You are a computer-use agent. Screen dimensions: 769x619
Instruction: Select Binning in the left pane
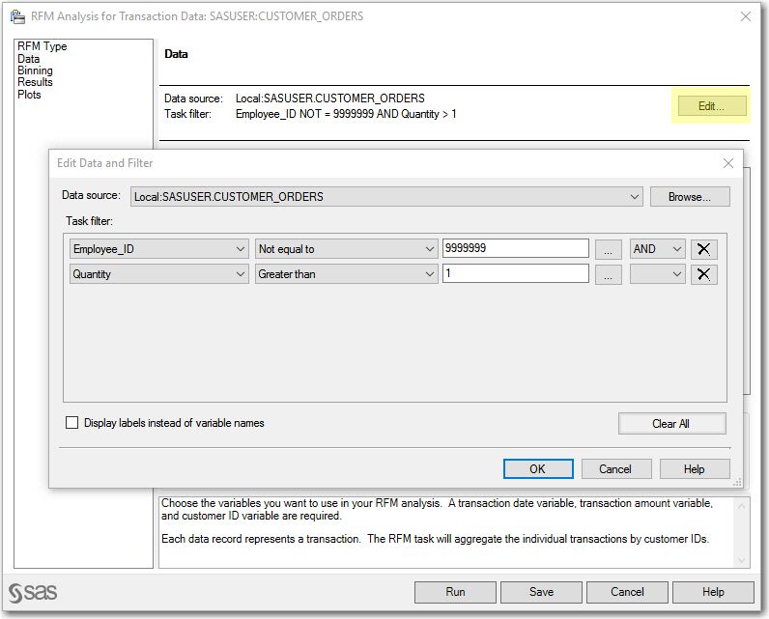click(x=35, y=70)
